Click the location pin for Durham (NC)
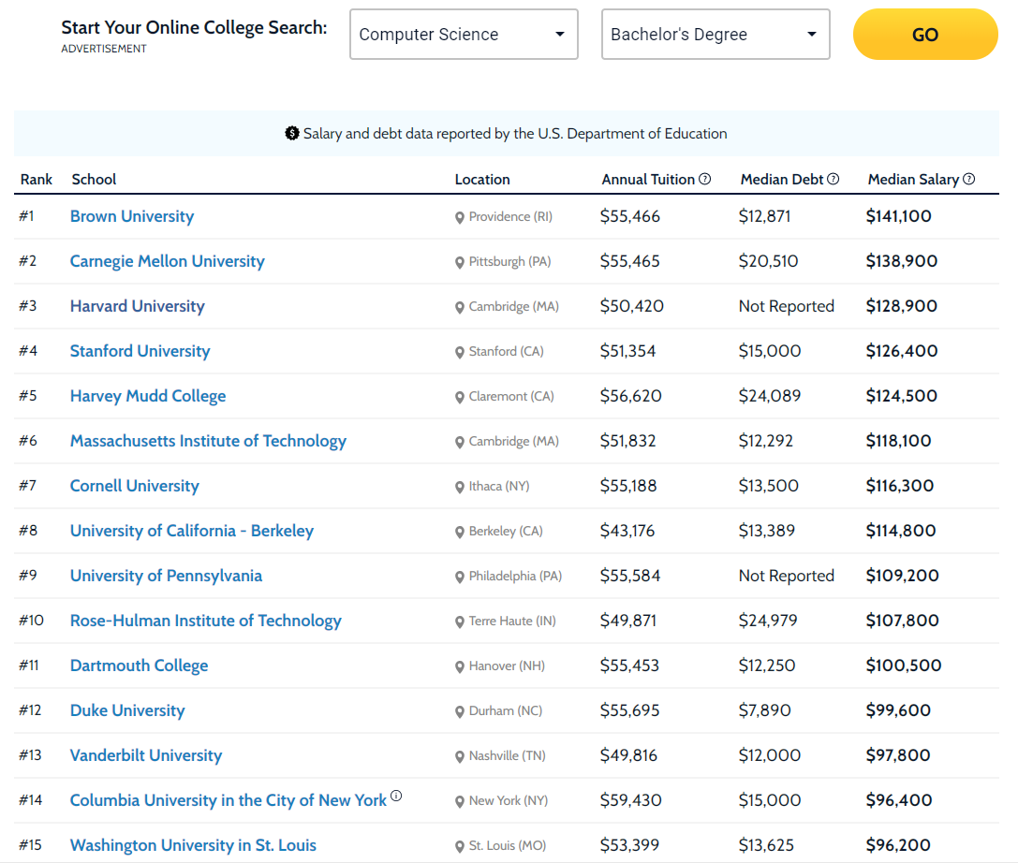Image resolution: width=1018 pixels, height=863 pixels. [460, 711]
